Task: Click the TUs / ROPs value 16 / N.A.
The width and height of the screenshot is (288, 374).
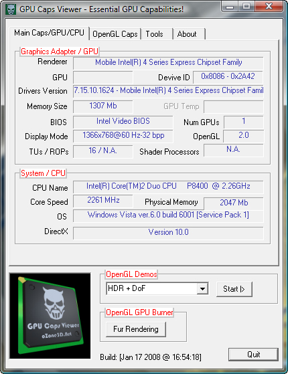Action: point(103,151)
